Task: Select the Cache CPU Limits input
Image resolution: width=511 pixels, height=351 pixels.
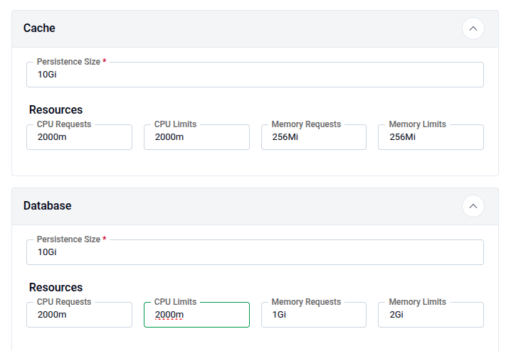Action: (x=196, y=137)
